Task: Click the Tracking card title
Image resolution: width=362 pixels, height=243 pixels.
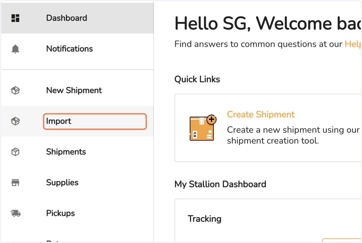Action: pyautogui.click(x=205, y=219)
